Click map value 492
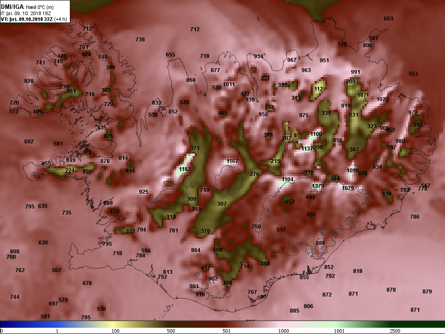The height and width of the screenshot is (334, 445). pos(311,215)
